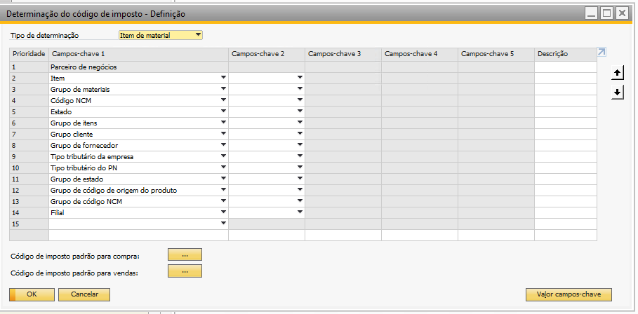
Task: Browse default tax code for compra
Action: point(185,255)
